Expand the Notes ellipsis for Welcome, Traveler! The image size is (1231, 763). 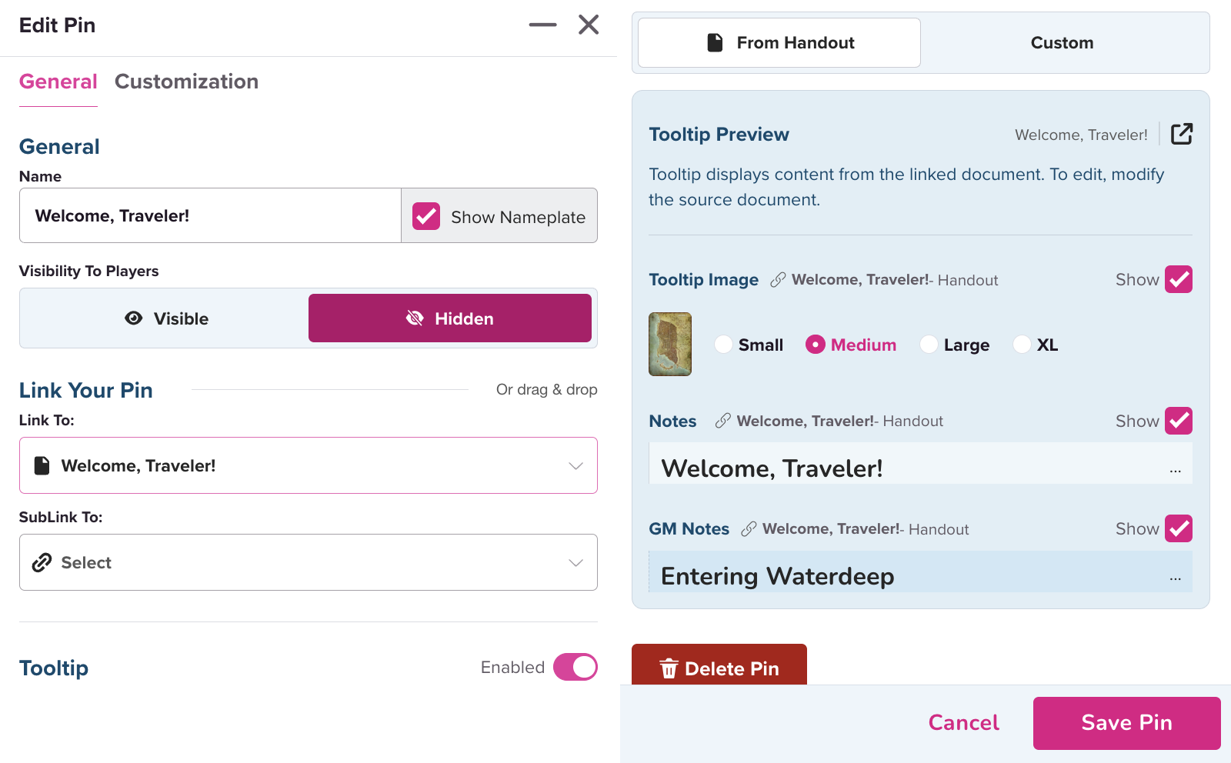[1175, 470]
